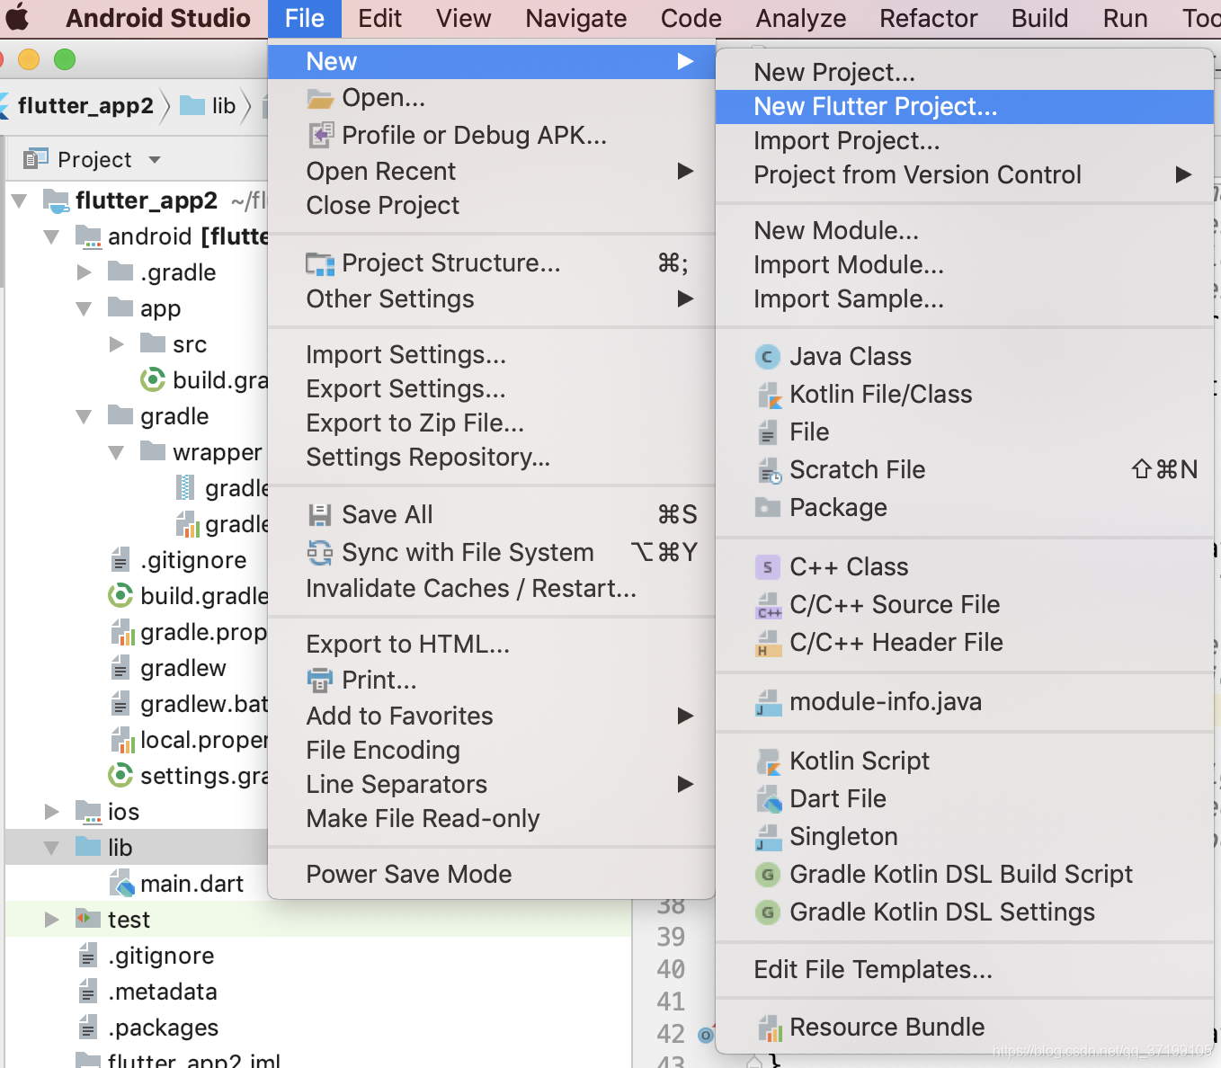Open the View menu

coord(463,18)
